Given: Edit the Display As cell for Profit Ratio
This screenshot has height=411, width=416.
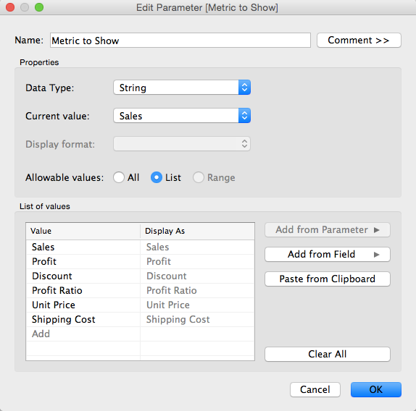Looking at the screenshot, I should [x=197, y=290].
